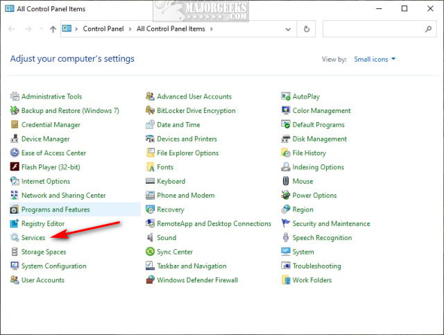Expand the View by Small icons dropdown
Image resolution: width=444 pixels, height=335 pixels.
tap(375, 60)
